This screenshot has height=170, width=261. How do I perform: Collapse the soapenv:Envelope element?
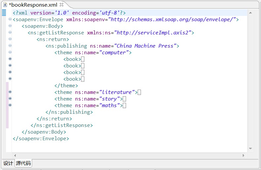[10, 19]
